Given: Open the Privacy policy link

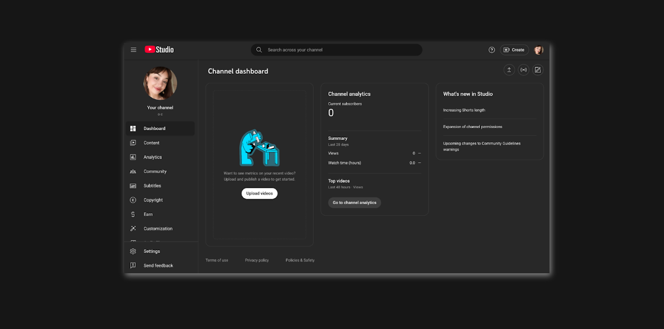Looking at the screenshot, I should pos(257,260).
